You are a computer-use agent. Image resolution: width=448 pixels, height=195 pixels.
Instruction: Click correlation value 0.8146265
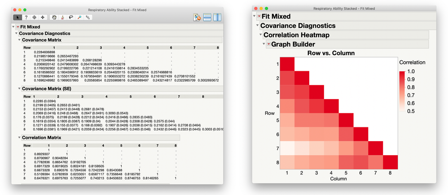[x=150, y=178]
